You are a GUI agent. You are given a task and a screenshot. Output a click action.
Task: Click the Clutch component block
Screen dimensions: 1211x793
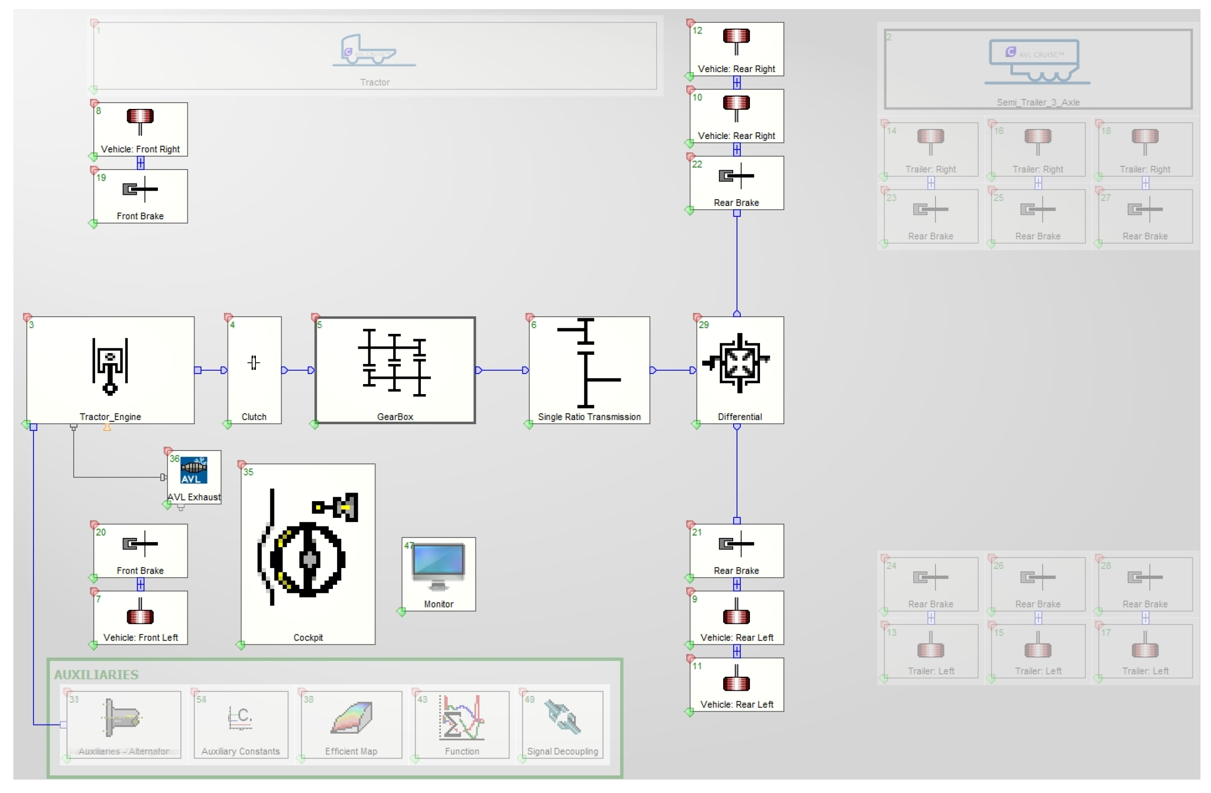[x=254, y=370]
